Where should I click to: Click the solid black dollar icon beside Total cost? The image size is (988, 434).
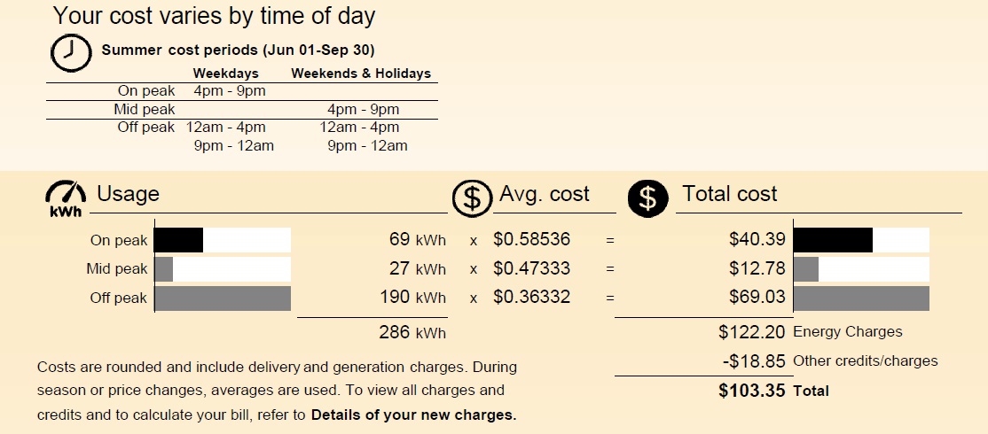click(647, 198)
